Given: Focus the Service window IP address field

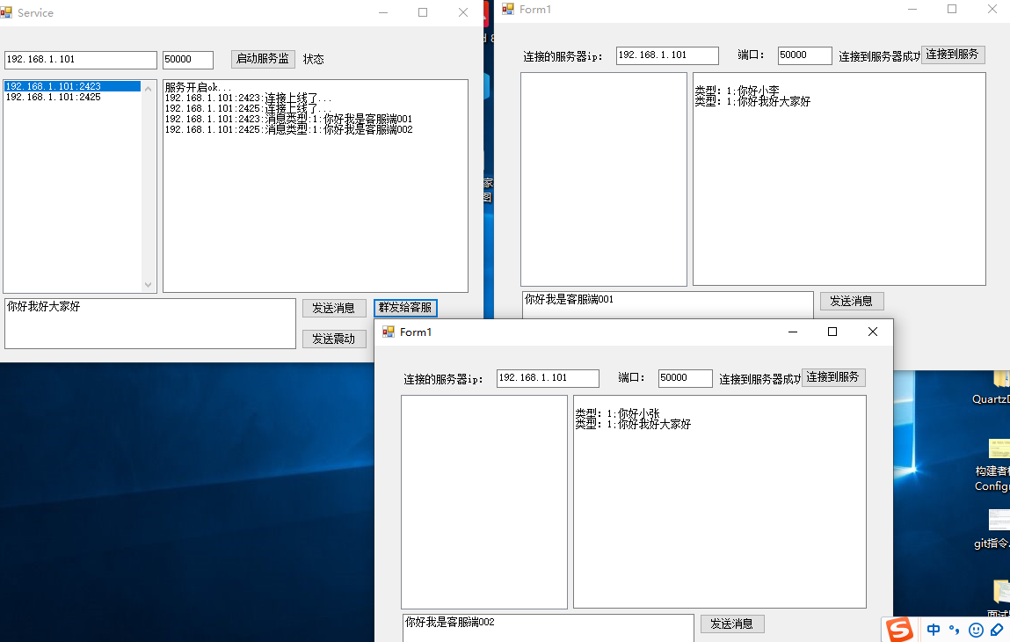Looking at the screenshot, I should [x=81, y=59].
